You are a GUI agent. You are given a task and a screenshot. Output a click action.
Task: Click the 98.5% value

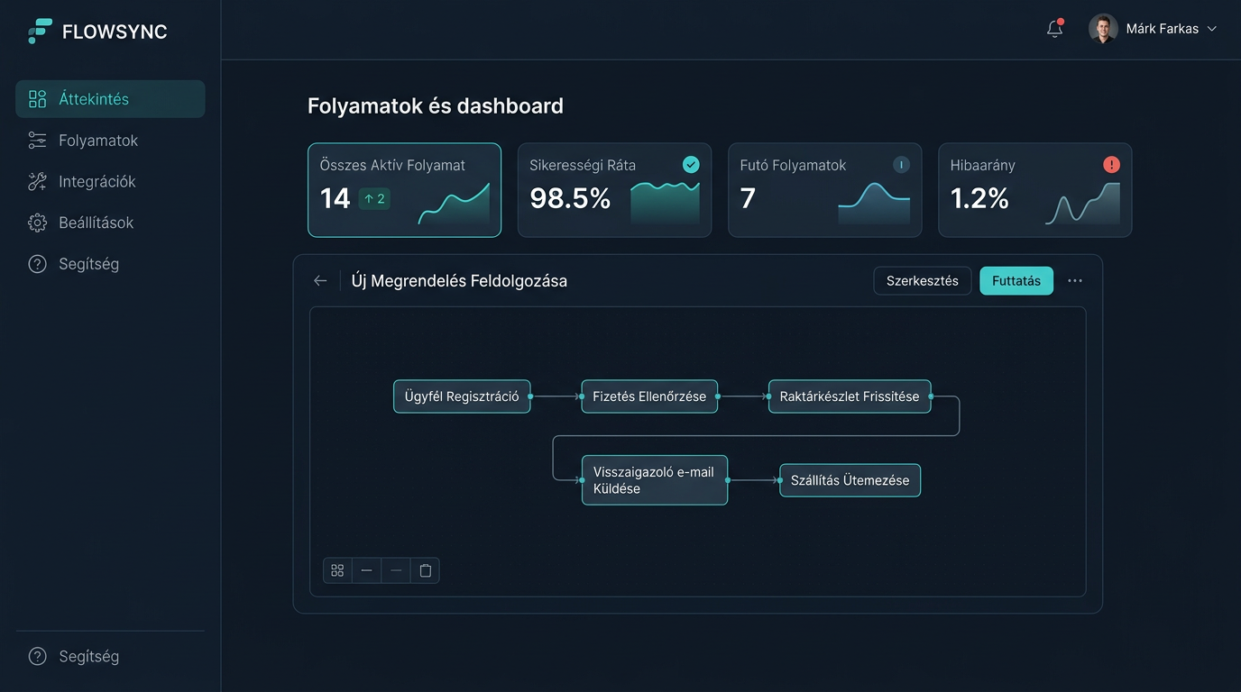(570, 198)
